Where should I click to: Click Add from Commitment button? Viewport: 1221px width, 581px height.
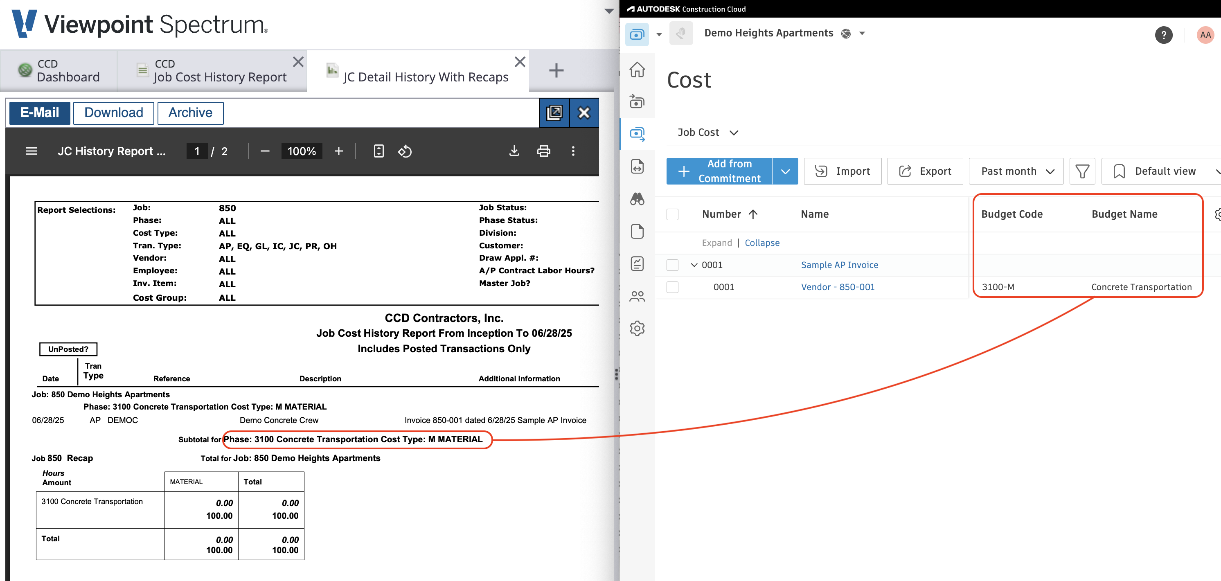[x=719, y=171]
